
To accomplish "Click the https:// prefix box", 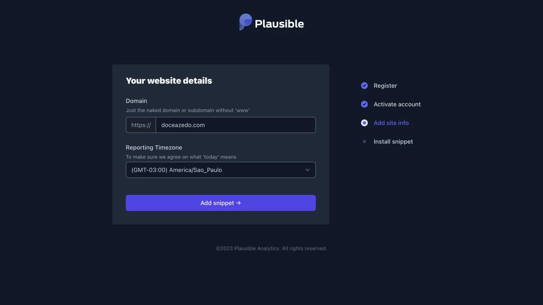I will coord(141,125).
